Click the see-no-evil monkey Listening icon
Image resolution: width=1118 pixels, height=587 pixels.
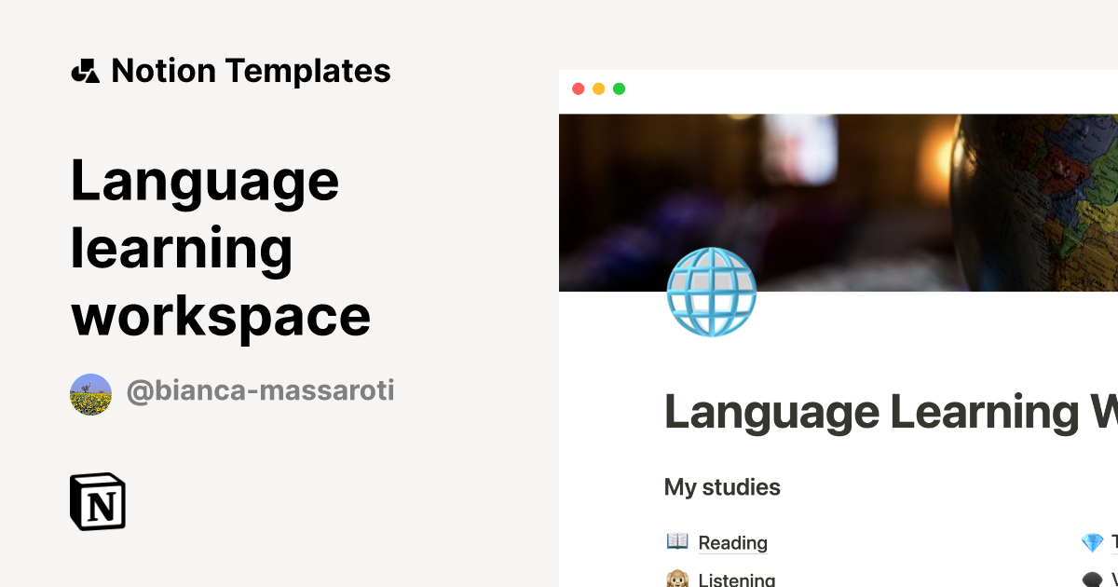point(675,578)
